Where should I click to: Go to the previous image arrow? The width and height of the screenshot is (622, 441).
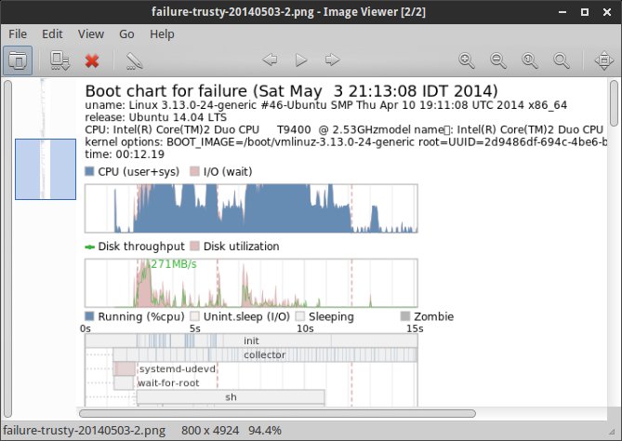271,60
